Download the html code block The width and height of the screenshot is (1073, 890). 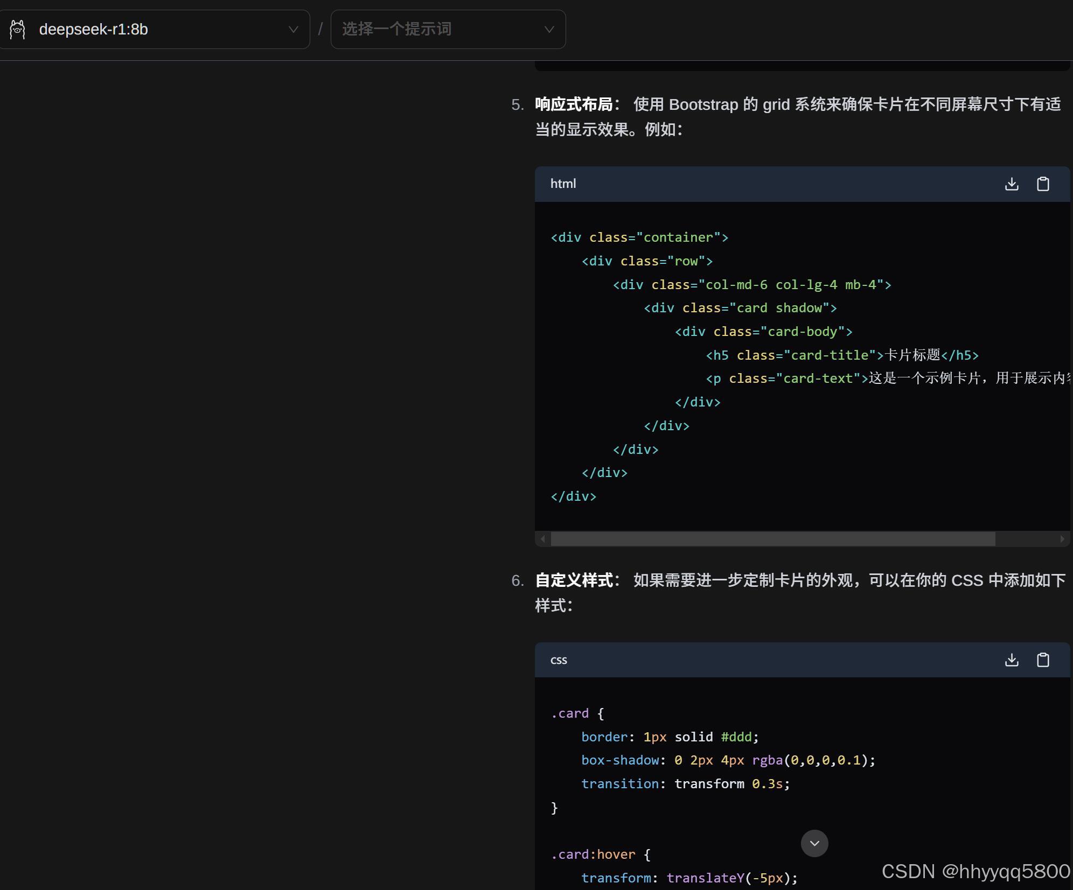pyautogui.click(x=1012, y=184)
